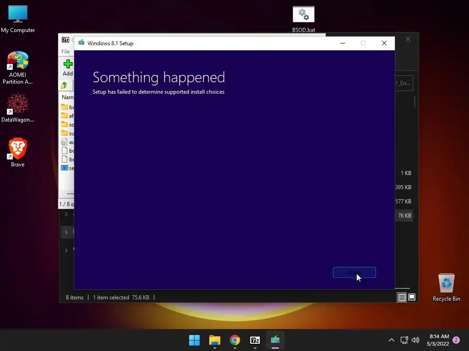Select the 'ef' folder in 7-Zip

point(67,116)
